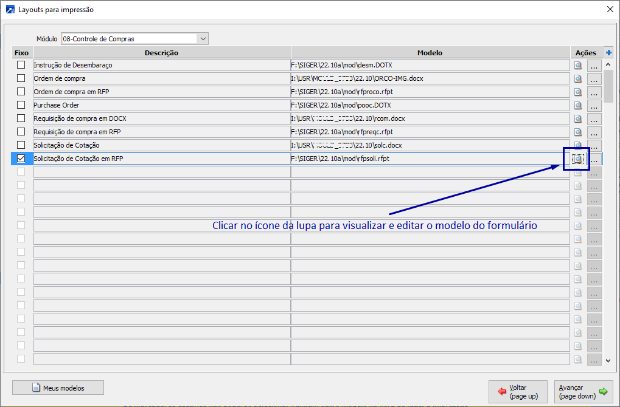Click the scrollbar up arrow
The height and width of the screenshot is (407, 620).
(608, 64)
